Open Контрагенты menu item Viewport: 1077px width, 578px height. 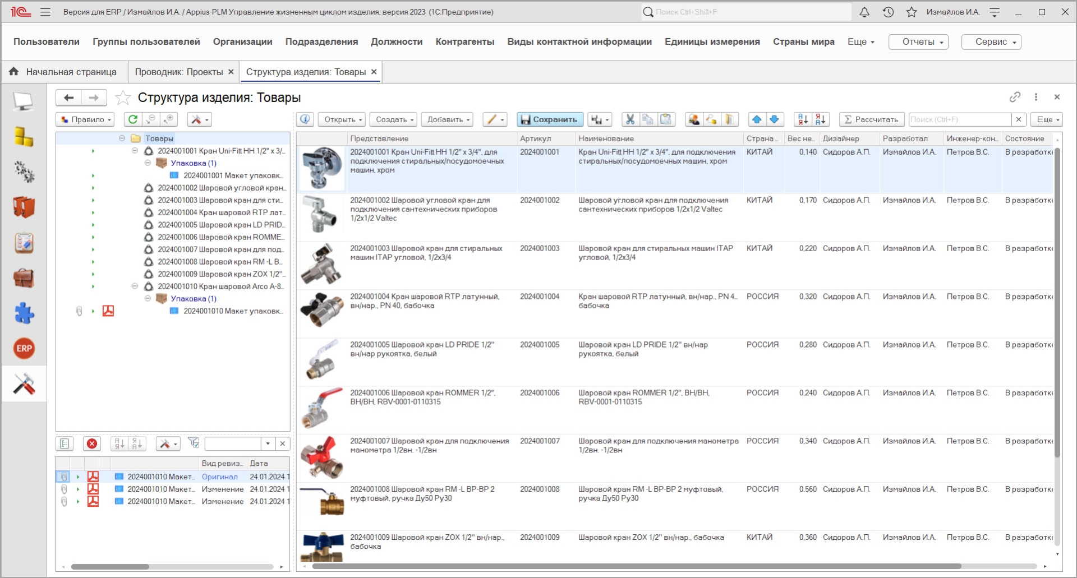[465, 41]
